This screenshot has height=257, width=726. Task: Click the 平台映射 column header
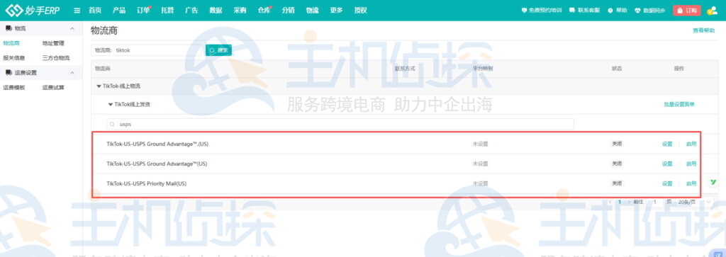[x=482, y=69]
